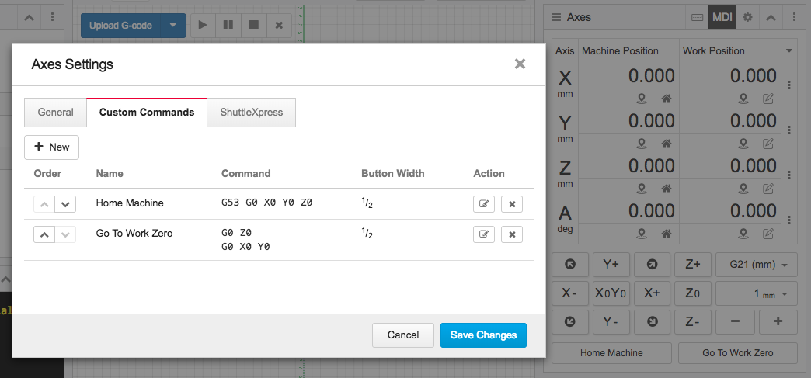Open the X axis more options menu
The height and width of the screenshot is (378, 811).
(790, 85)
